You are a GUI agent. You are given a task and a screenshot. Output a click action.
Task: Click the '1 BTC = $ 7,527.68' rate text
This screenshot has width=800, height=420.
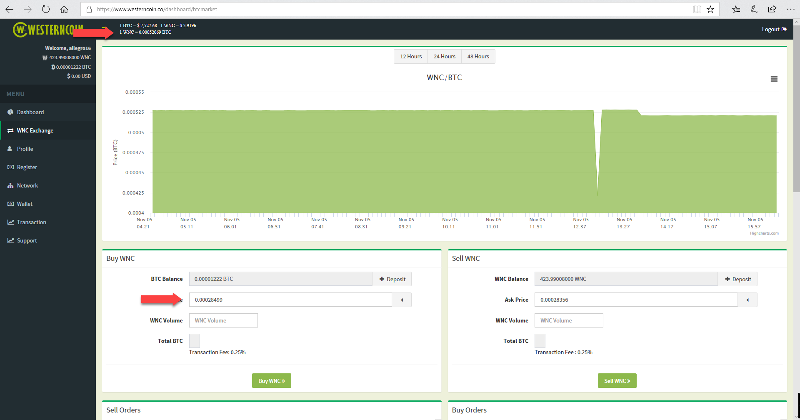(x=138, y=25)
